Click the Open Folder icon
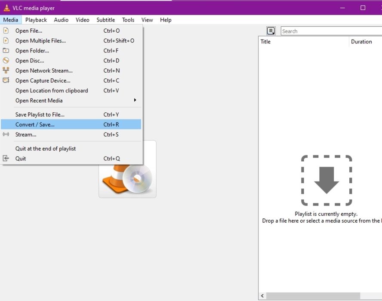 [x=6, y=51]
